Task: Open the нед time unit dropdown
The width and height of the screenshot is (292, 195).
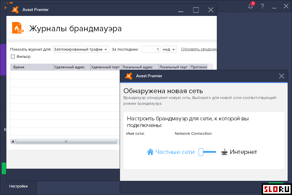Action: click(169, 49)
